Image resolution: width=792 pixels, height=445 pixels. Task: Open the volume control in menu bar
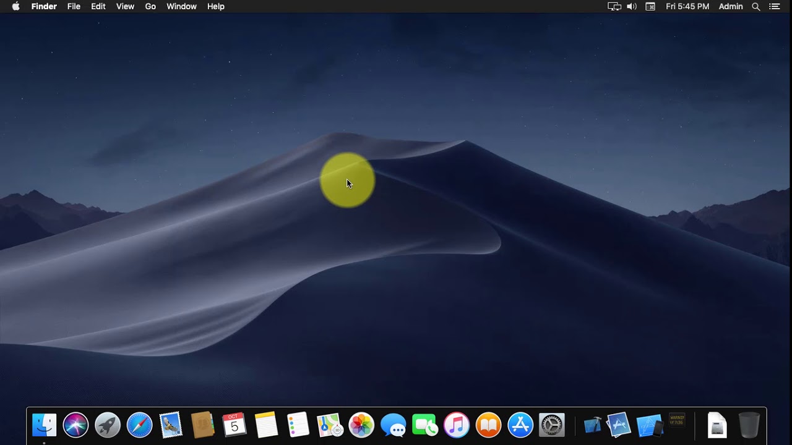[632, 6]
